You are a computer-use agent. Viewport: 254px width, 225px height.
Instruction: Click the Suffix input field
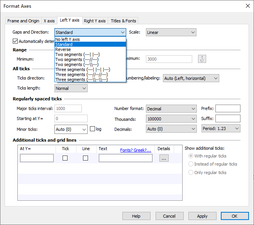tap(228, 118)
